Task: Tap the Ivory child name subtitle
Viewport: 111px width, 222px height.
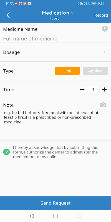Action: coord(55,19)
